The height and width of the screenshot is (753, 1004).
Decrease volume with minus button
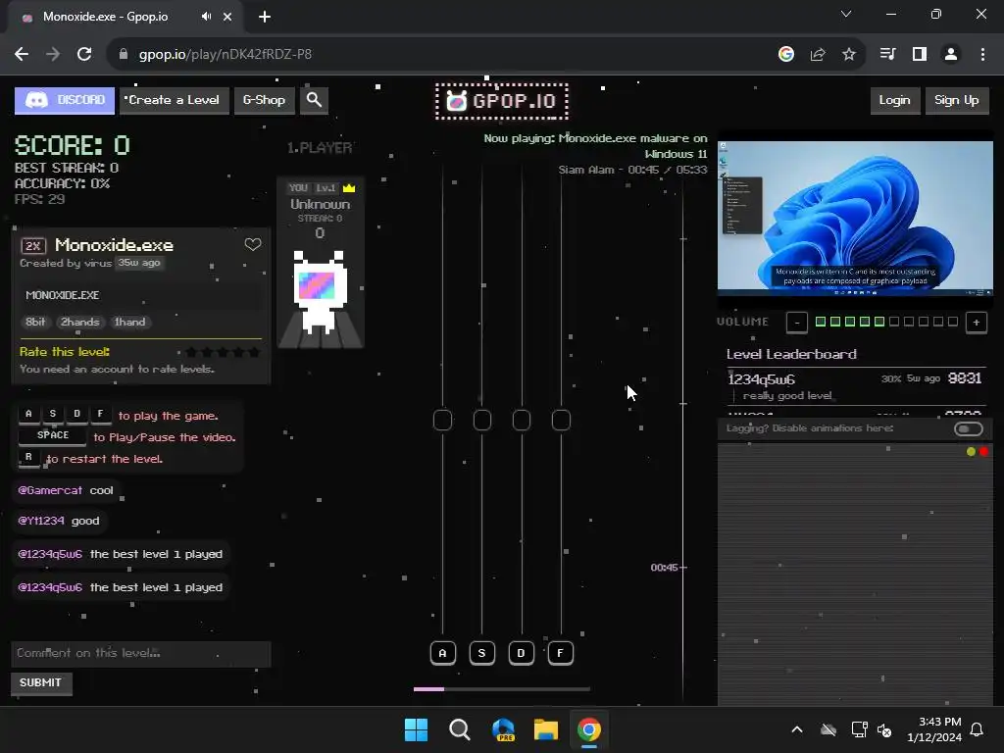tap(797, 323)
